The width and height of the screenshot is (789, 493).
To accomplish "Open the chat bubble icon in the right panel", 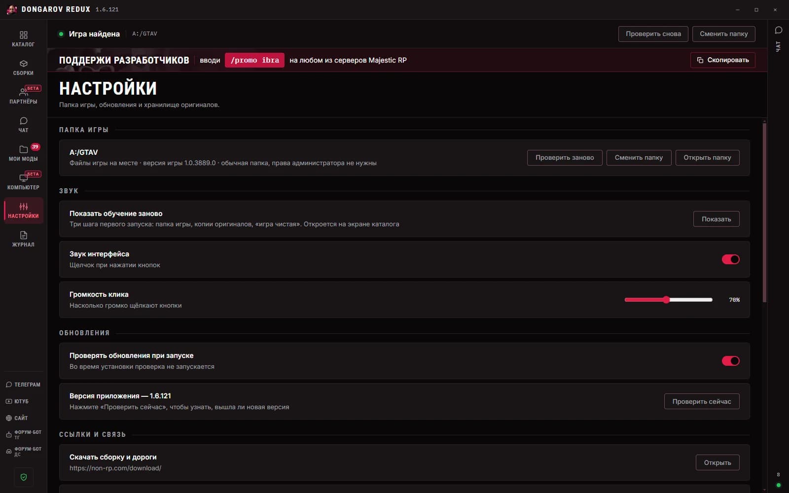I will (x=778, y=30).
